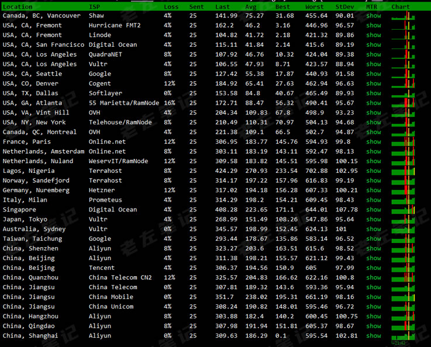431x347 pixels.
Task: Click ISP name 'Telehouse/RamNode'
Action: pos(120,123)
